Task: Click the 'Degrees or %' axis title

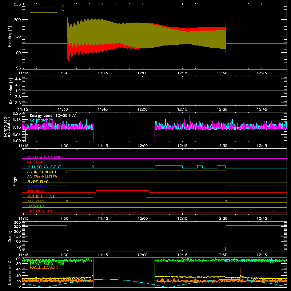Action: tap(10, 273)
